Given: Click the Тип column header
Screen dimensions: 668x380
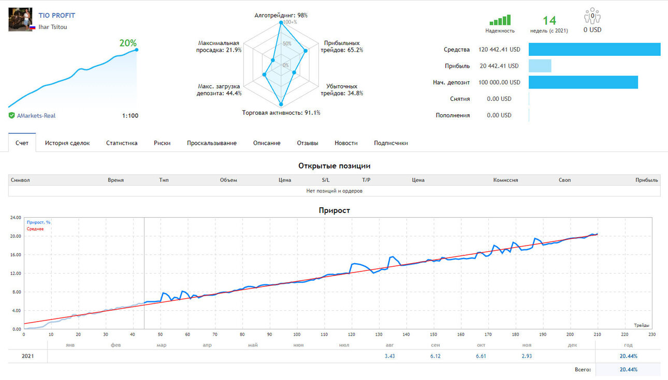Looking at the screenshot, I should [164, 180].
